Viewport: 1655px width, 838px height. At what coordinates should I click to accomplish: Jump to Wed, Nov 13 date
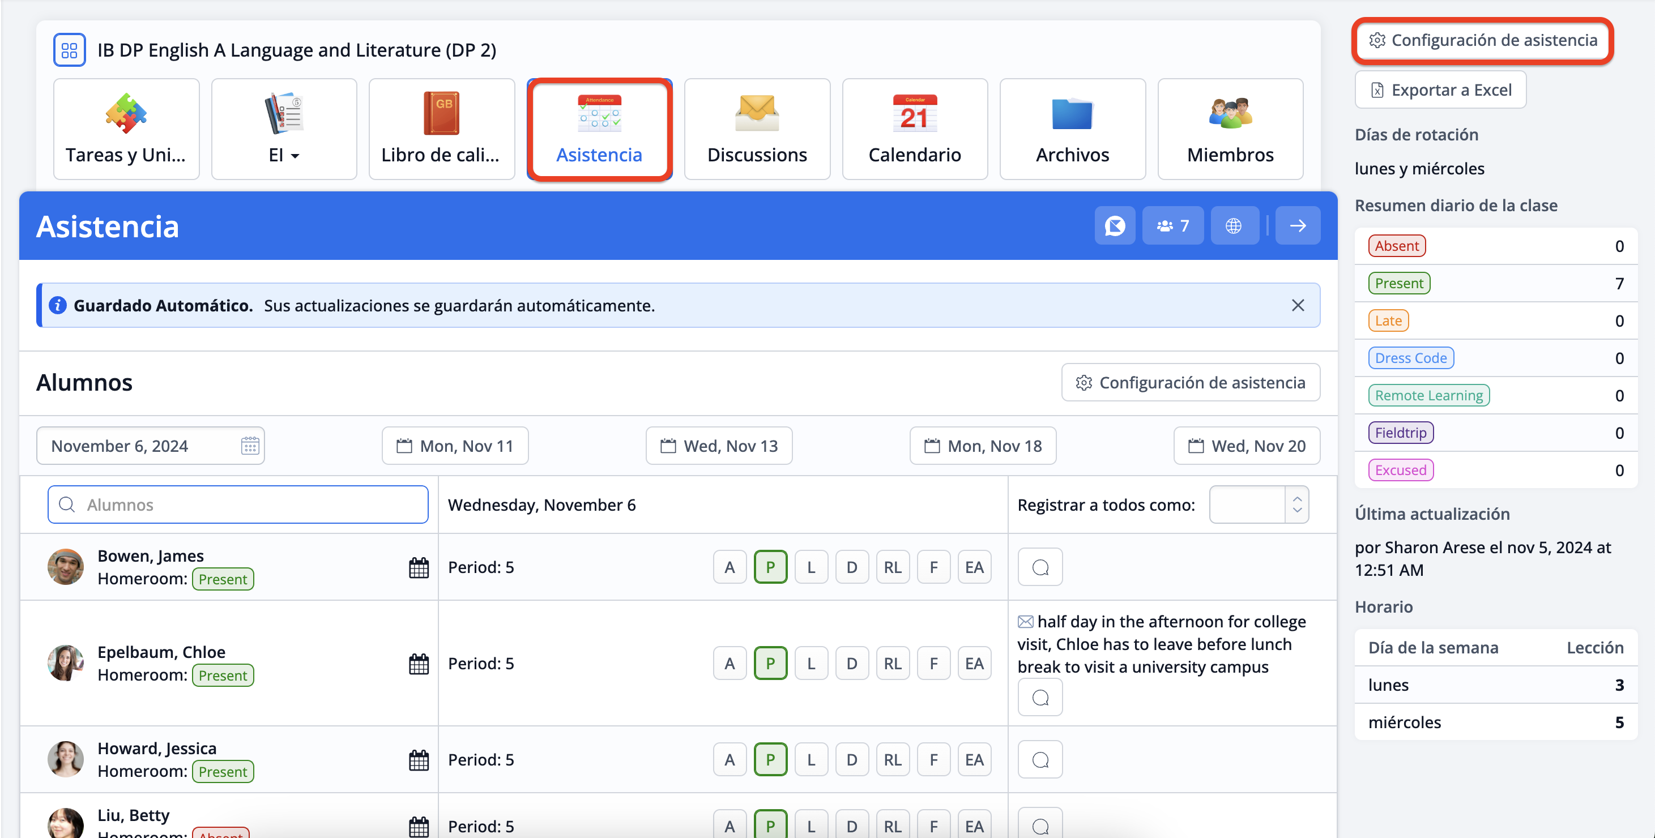click(719, 446)
